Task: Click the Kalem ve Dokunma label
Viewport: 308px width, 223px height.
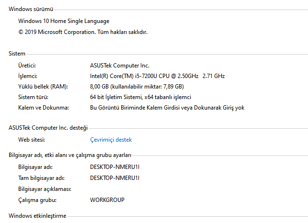Action: pos(44,108)
